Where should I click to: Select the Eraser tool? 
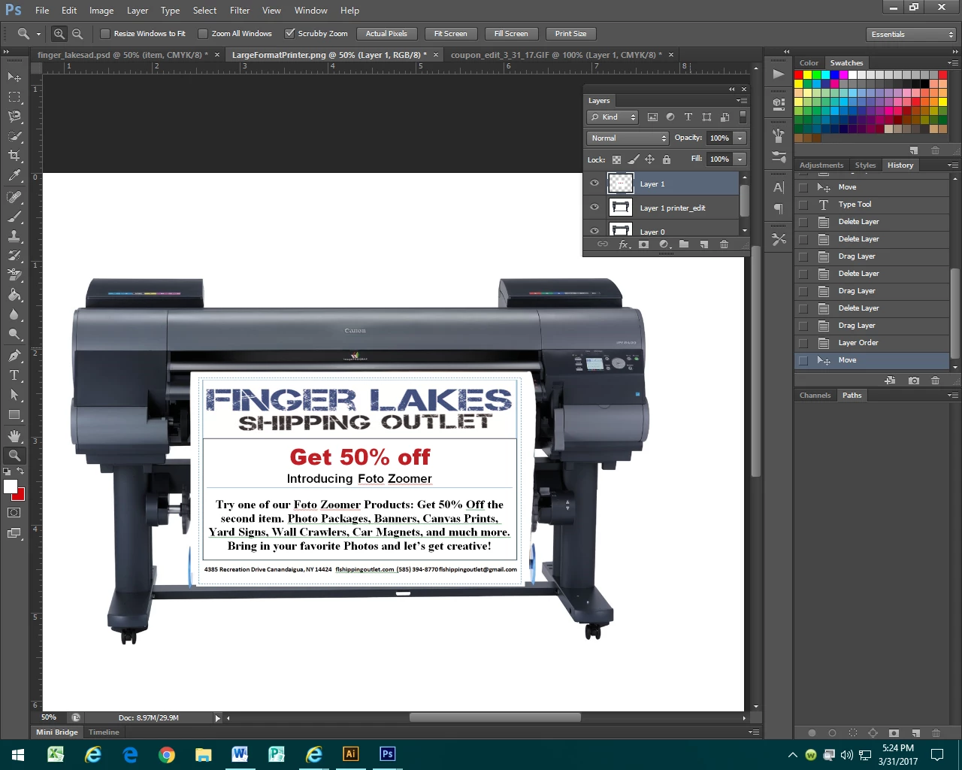click(14, 274)
